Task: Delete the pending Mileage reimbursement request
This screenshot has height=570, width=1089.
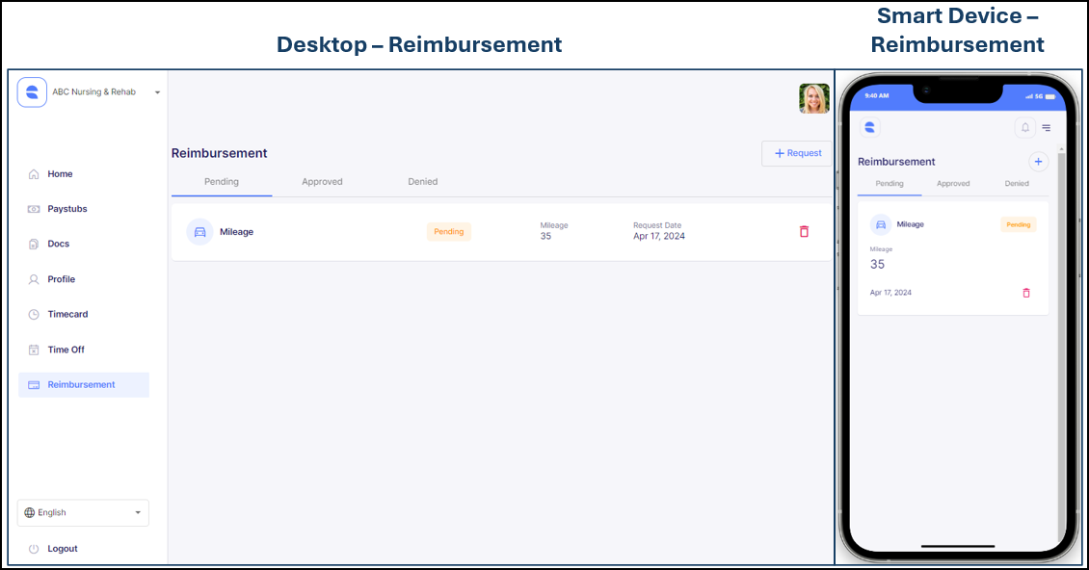Action: [x=804, y=231]
